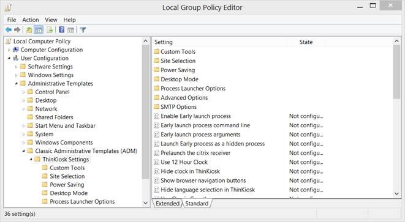Toggle Show/Hide Action Pane toolbar icon
The image size is (405, 222).
(x=70, y=30)
